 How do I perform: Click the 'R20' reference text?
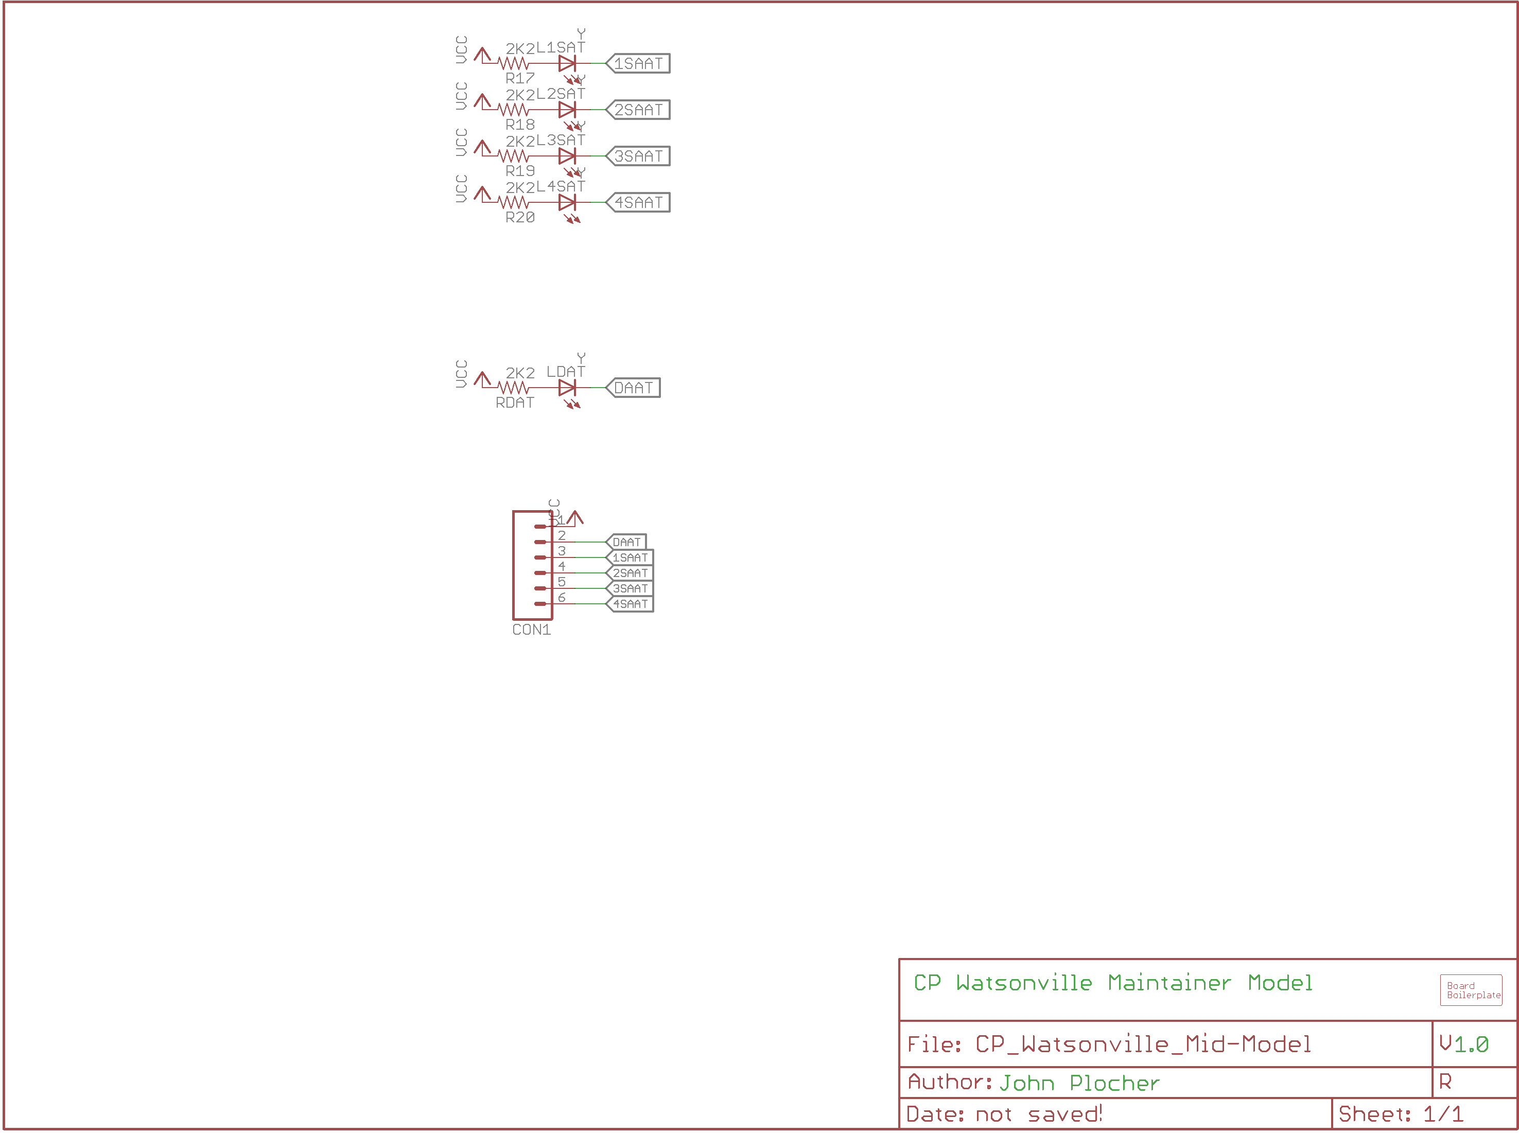[x=520, y=217]
